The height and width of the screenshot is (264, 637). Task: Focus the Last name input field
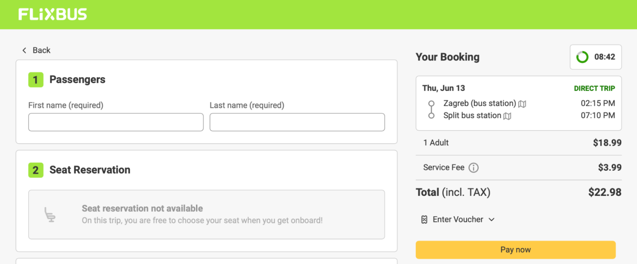[297, 122]
